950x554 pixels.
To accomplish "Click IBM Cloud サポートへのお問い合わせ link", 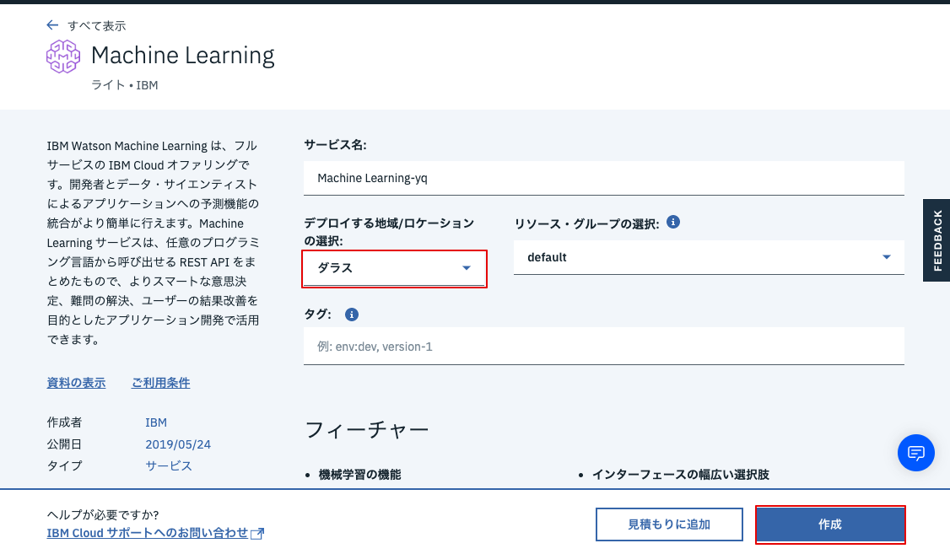I will [x=148, y=533].
